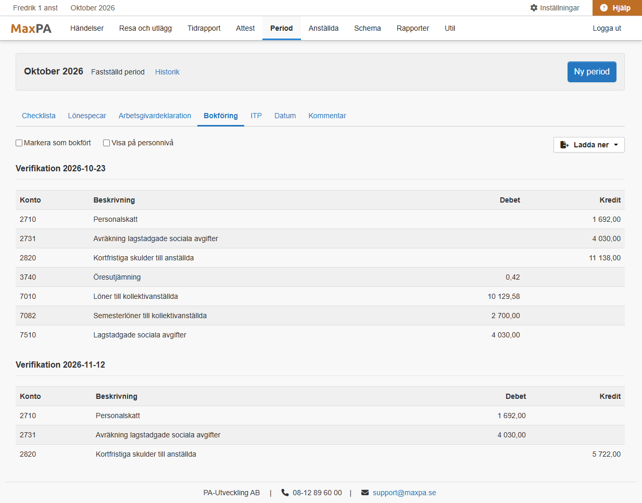642x503 pixels.
Task: Open the Attest menu item
Action: pyautogui.click(x=245, y=28)
